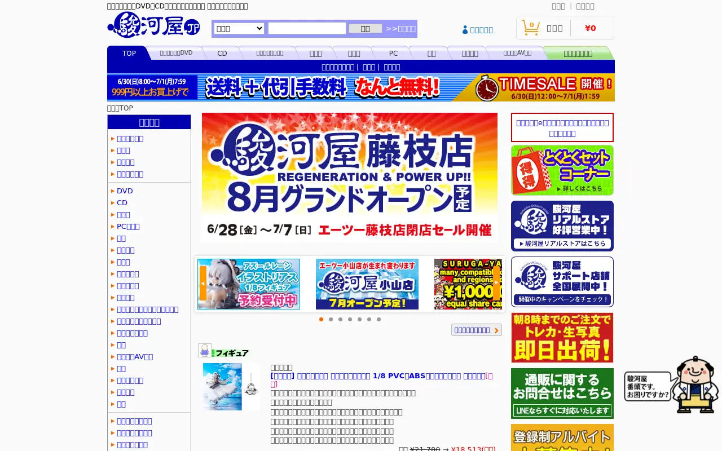Open the とくとくセットコーナー banner
722x451 pixels.
[562, 170]
